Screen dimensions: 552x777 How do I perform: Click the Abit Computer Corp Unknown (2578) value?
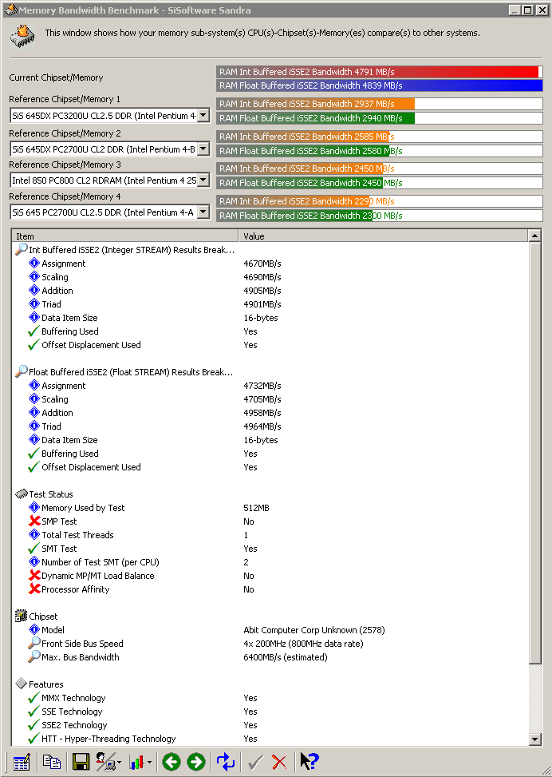313,630
